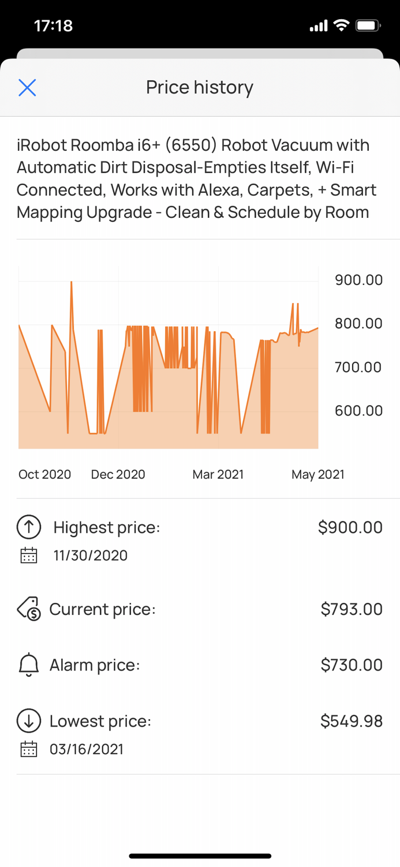The height and width of the screenshot is (867, 400).
Task: Click the Dec 2020 axis label
Action: (x=118, y=474)
